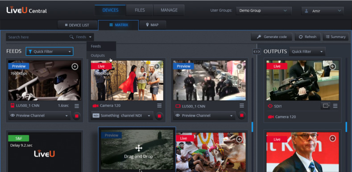Click the user avatar icon beside Amir

tap(306, 11)
